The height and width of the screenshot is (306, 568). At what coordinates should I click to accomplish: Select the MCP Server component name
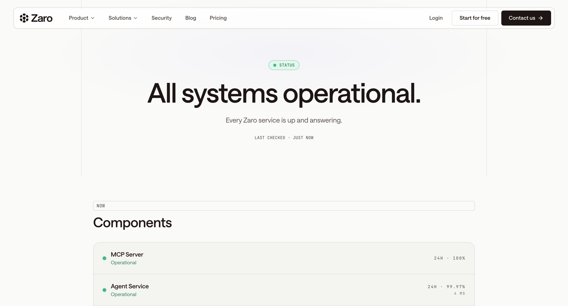(x=127, y=254)
